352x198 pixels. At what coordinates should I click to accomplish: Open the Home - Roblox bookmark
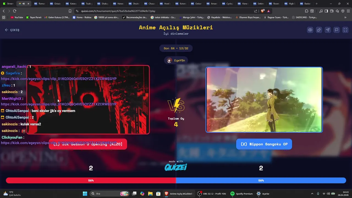tap(82, 17)
